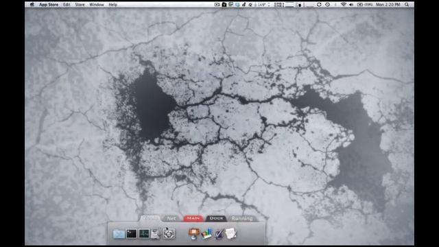439x247 pixels.
Task: Launch Activity Monitor from the dock
Action: point(144,233)
